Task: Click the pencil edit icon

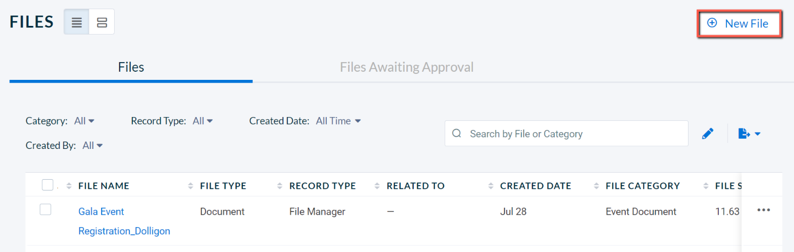Action: pos(707,134)
